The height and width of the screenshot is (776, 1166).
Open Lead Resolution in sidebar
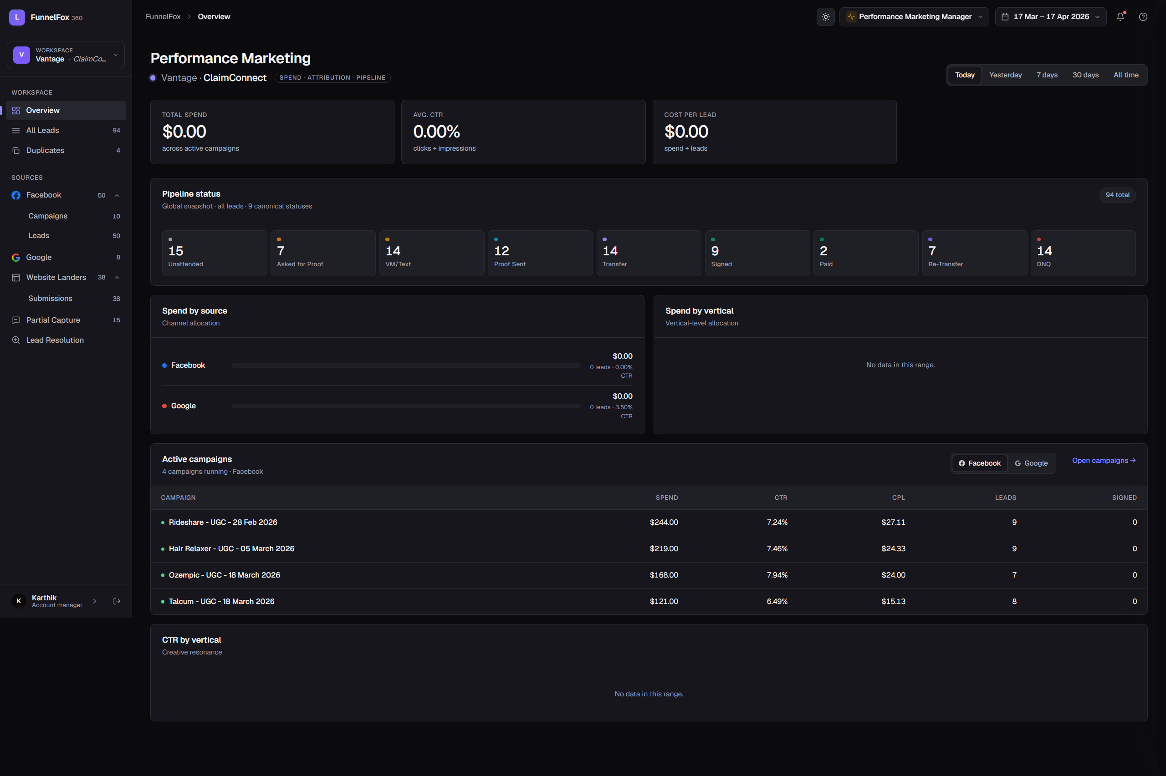click(x=66, y=340)
